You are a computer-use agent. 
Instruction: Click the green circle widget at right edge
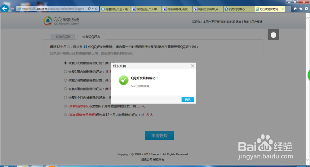[x=309, y=75]
